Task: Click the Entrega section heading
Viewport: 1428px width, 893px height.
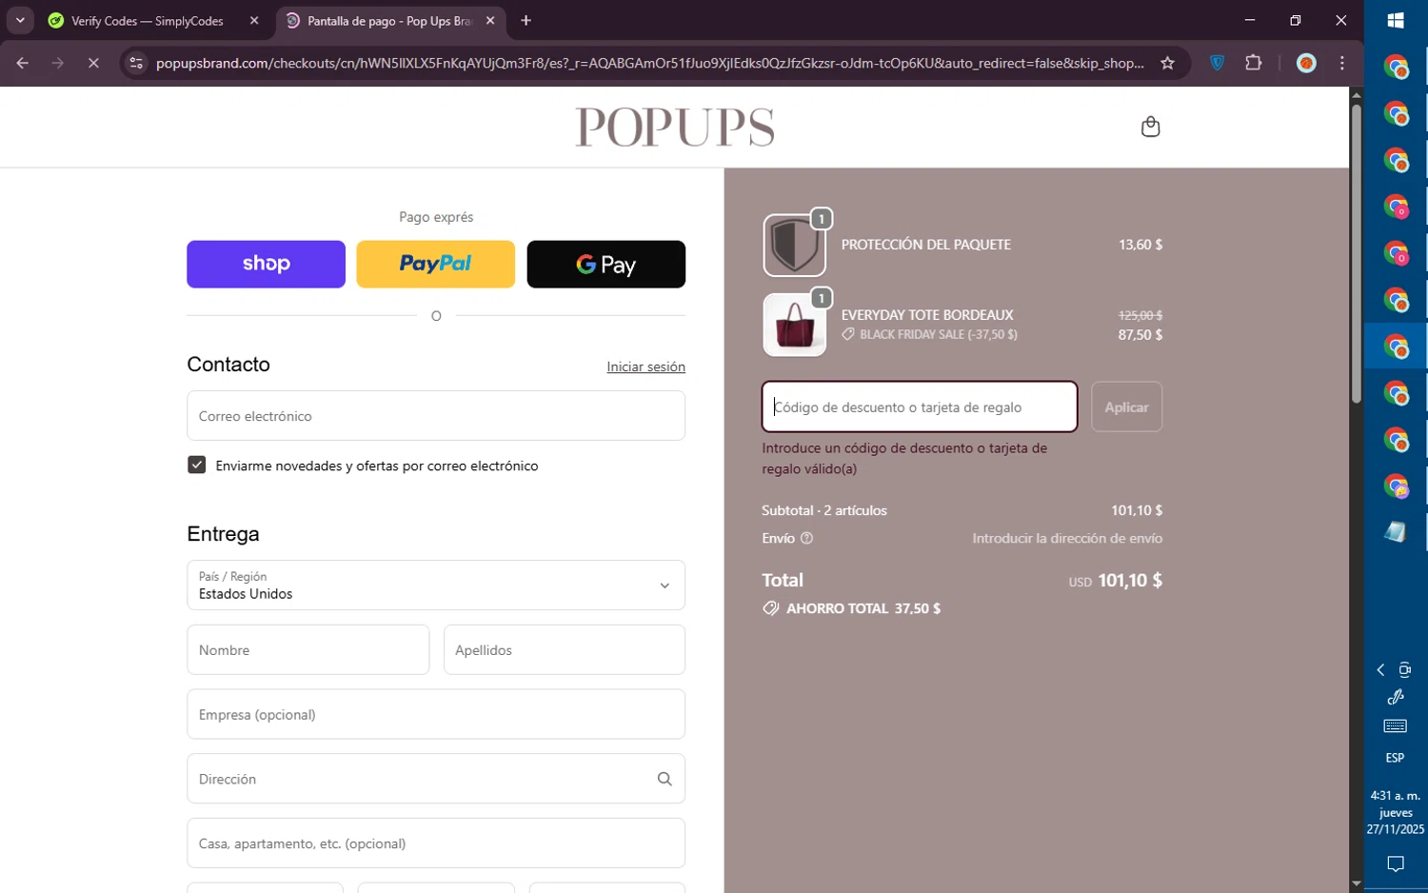Action: [223, 534]
